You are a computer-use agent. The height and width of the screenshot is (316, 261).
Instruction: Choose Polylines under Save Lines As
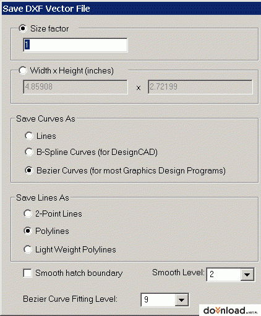coord(28,231)
